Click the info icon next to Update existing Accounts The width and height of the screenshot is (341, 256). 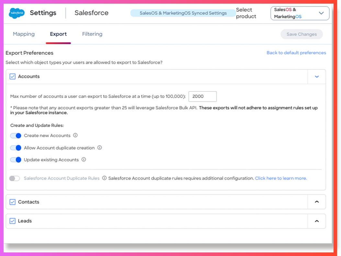point(84,159)
